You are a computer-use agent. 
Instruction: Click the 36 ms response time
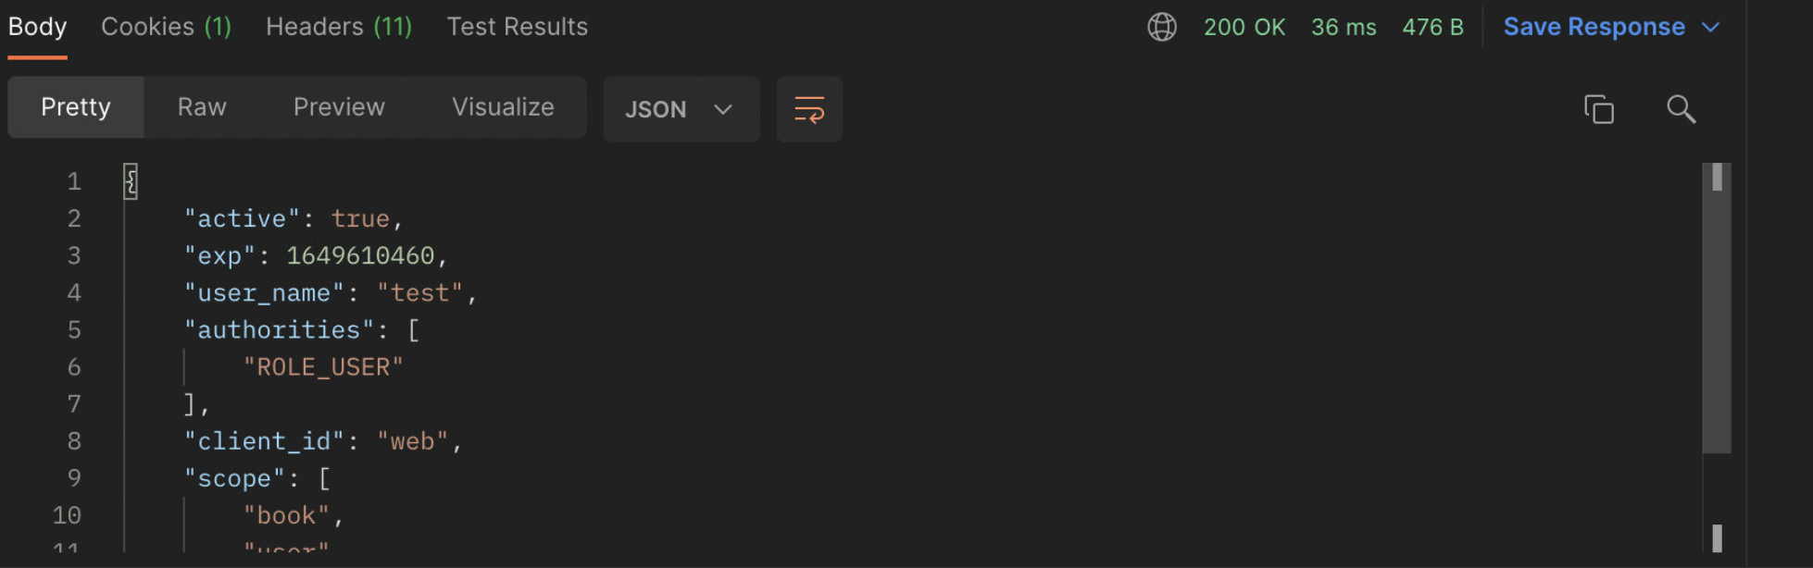[x=1344, y=28]
